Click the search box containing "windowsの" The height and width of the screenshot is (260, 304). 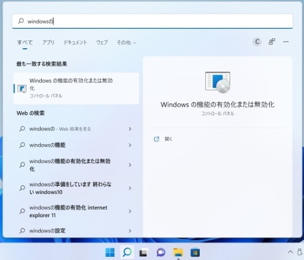tap(153, 21)
